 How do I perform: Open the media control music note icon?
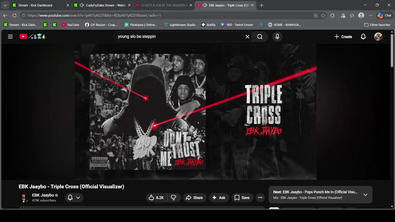343,15
